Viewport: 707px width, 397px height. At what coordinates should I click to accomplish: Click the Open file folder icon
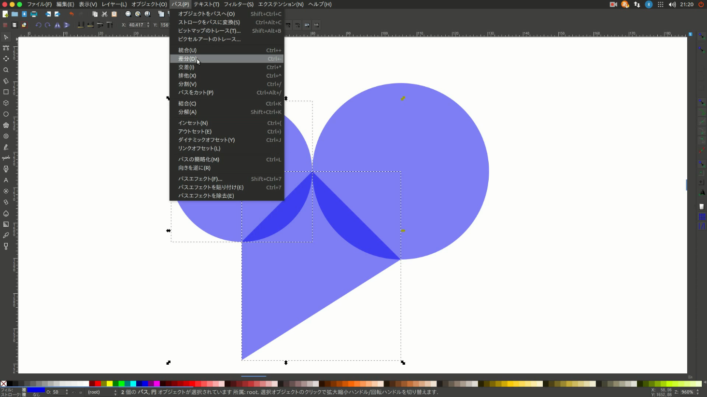[15, 14]
